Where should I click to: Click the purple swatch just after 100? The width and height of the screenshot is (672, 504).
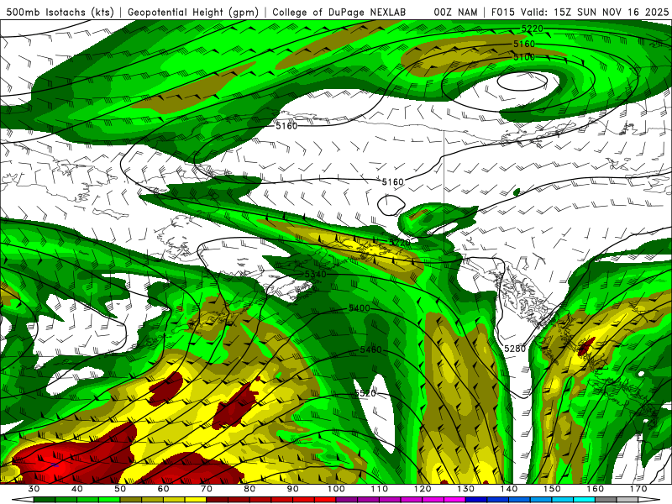click(x=347, y=500)
